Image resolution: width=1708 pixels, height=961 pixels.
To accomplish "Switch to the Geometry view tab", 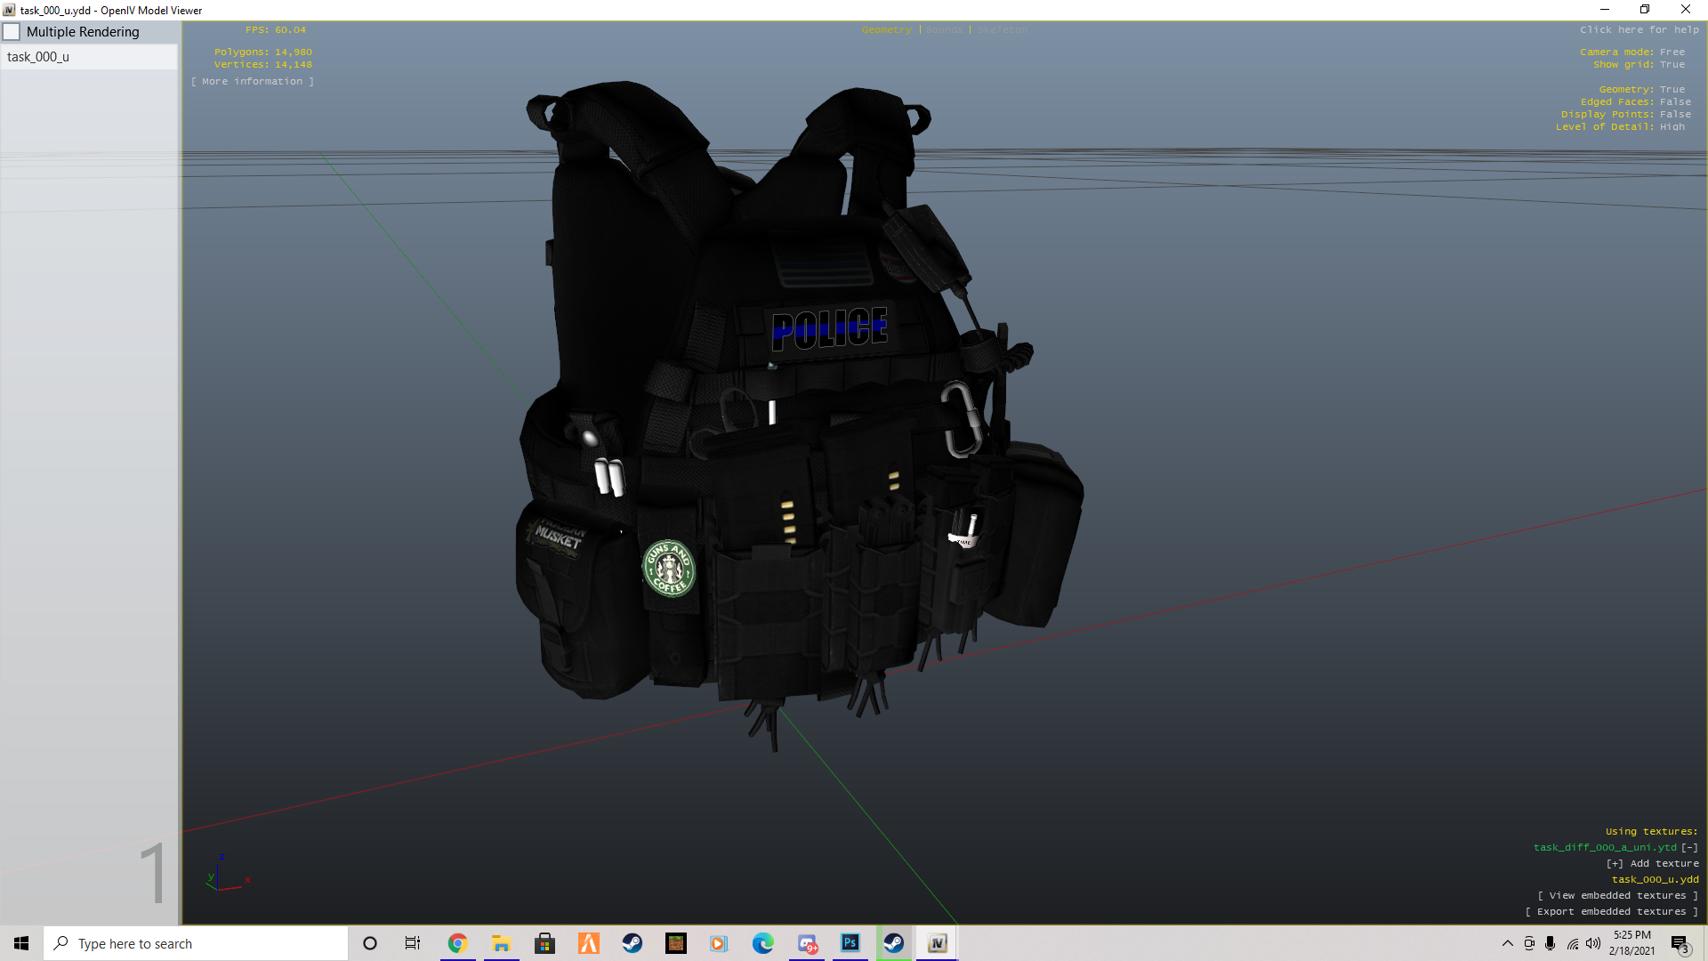I will pos(886,30).
